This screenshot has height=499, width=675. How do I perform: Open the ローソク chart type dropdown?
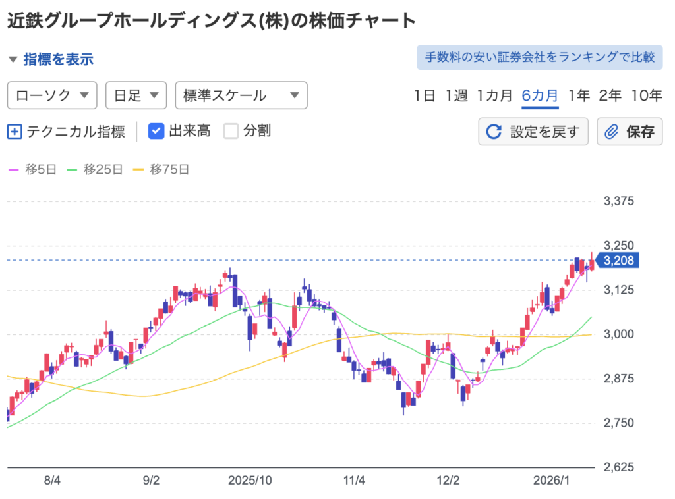coord(52,95)
